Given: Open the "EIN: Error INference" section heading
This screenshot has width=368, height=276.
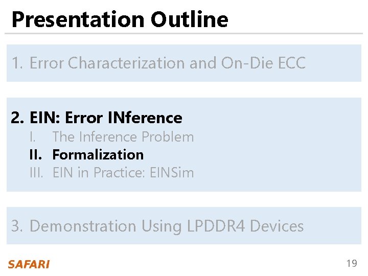Looking at the screenshot, I should tap(106, 118).
